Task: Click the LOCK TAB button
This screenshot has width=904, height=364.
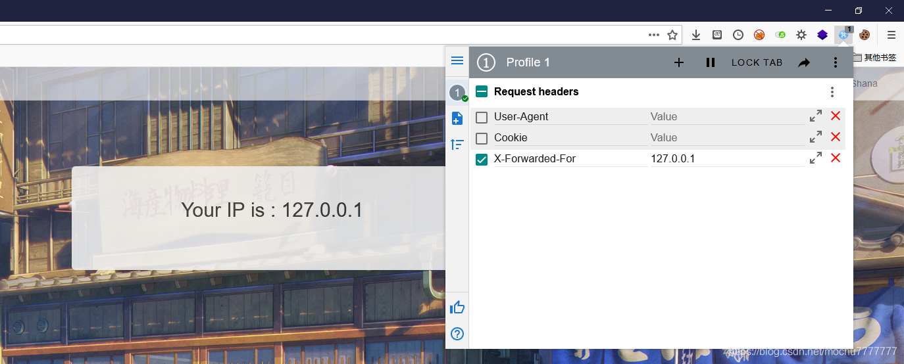Action: coord(757,62)
